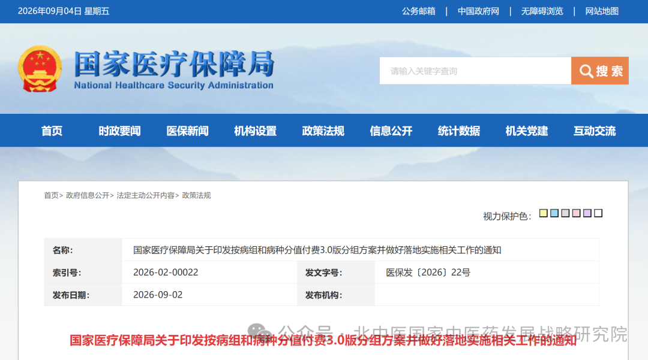
Task: Click the document name in 名称 row
Action: pos(317,250)
